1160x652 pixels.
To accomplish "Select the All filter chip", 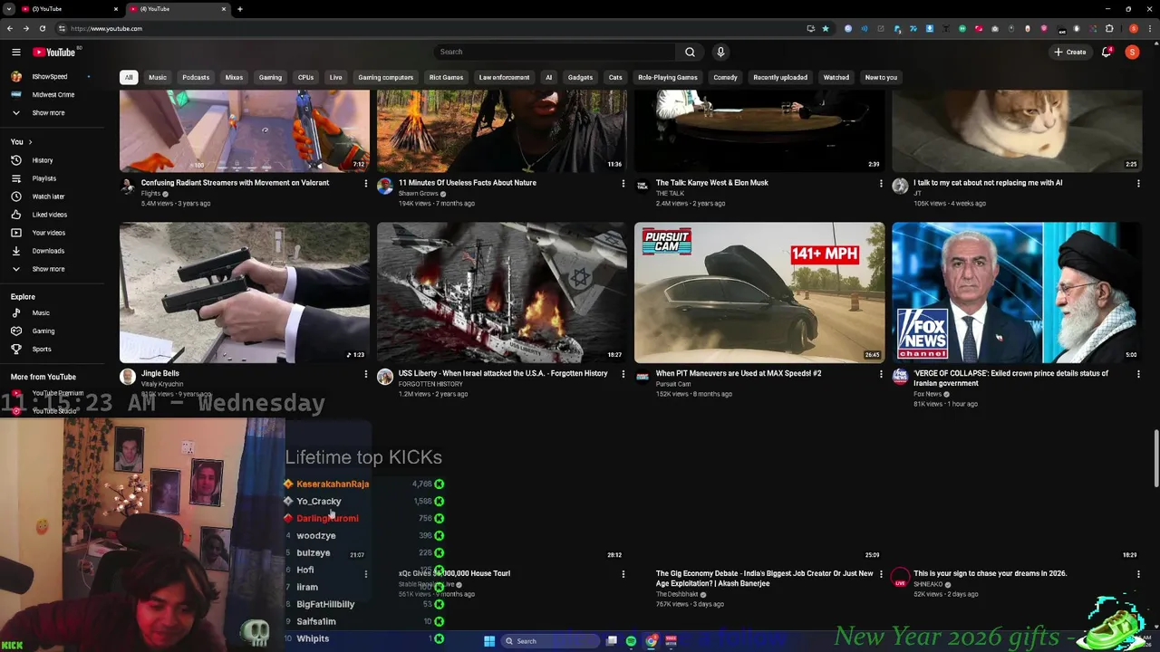I will click(x=129, y=77).
